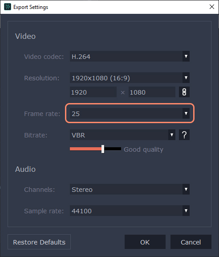This screenshot has width=219, height=257.
Task: Open the bitrate help question mark
Action: (x=184, y=135)
